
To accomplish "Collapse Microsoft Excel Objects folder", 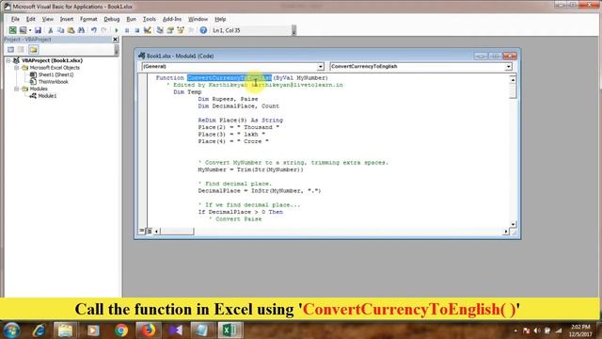I will click(17, 68).
